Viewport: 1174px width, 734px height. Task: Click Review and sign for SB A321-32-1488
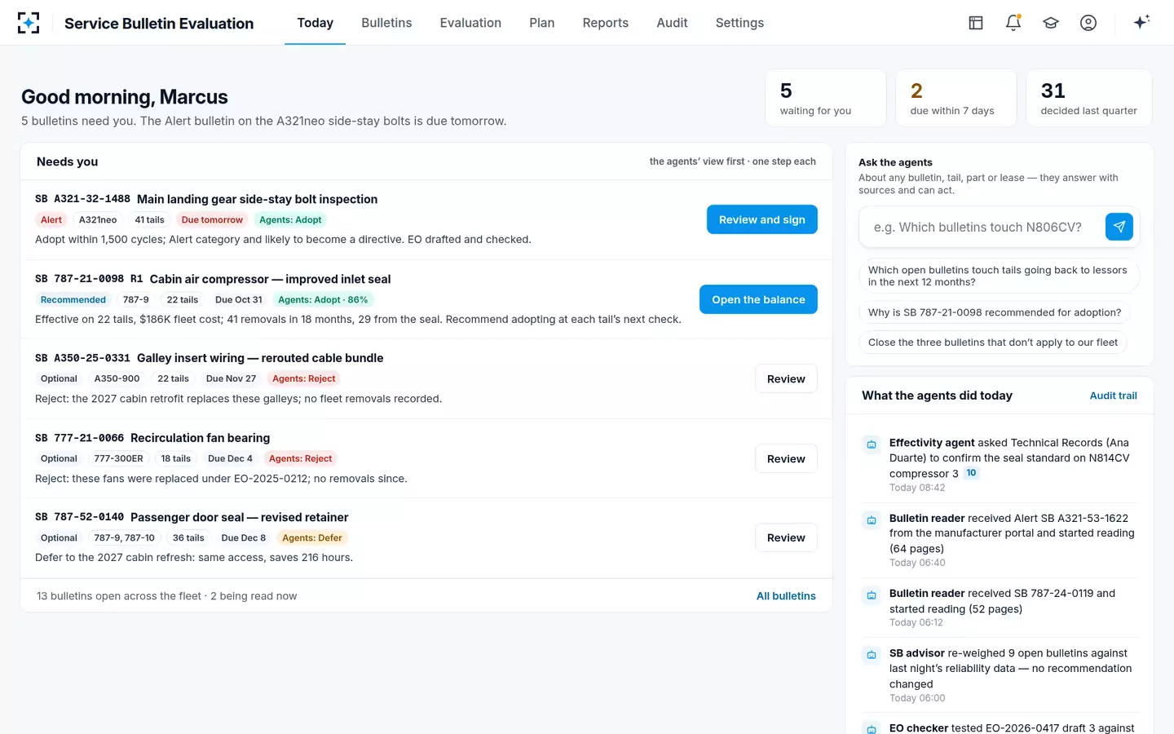[762, 219]
